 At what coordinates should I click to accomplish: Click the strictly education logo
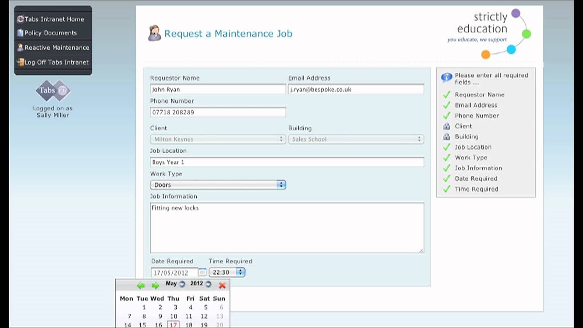click(x=489, y=34)
